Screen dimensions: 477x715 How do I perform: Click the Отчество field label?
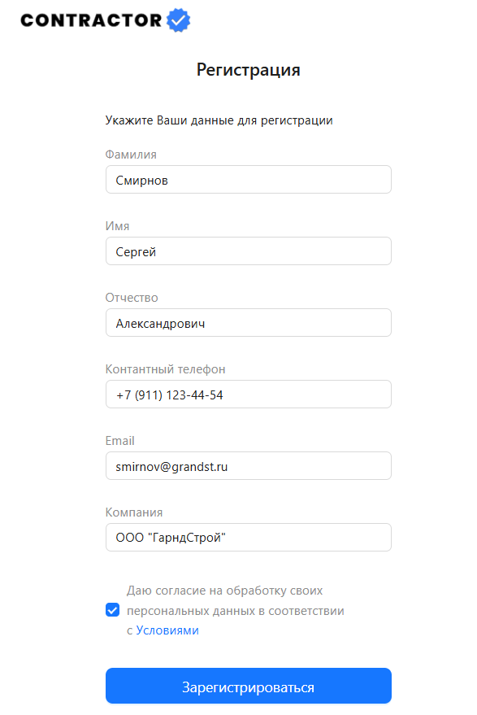click(x=132, y=298)
